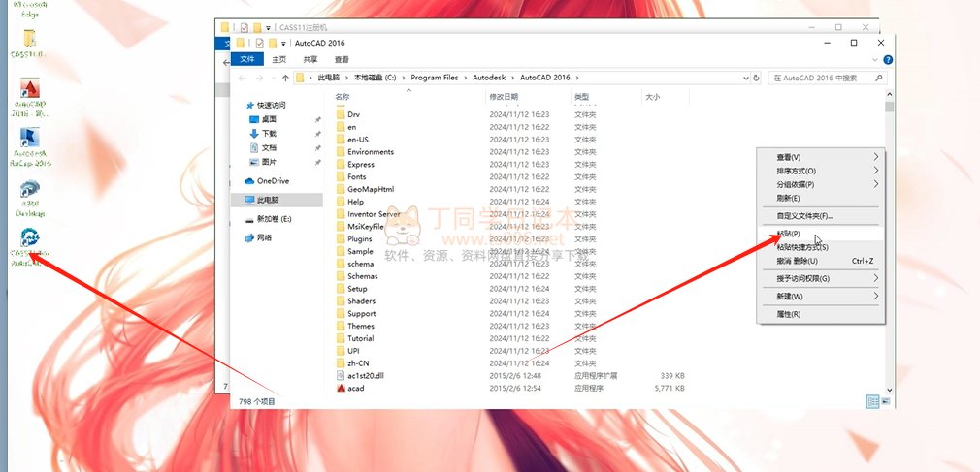The height and width of the screenshot is (472, 980).
Task: Open the quick access toolbar dropdown in AutoCAD 2016 window
Action: pos(283,44)
